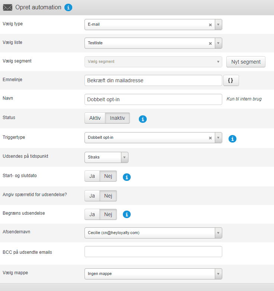Choose Nej for Begræns udsendelse
This screenshot has width=274, height=291.
(x=108, y=214)
